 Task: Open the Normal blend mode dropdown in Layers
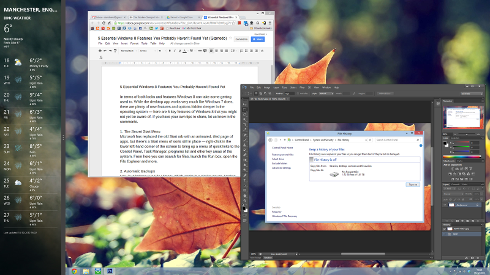coord(453,194)
